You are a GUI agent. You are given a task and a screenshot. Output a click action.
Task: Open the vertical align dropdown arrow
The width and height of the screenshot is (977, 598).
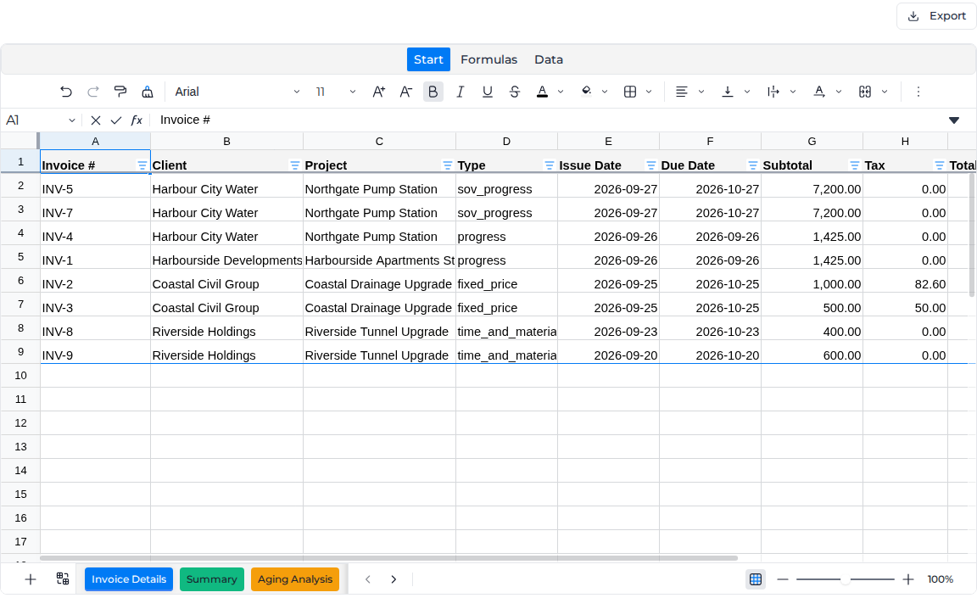click(747, 92)
